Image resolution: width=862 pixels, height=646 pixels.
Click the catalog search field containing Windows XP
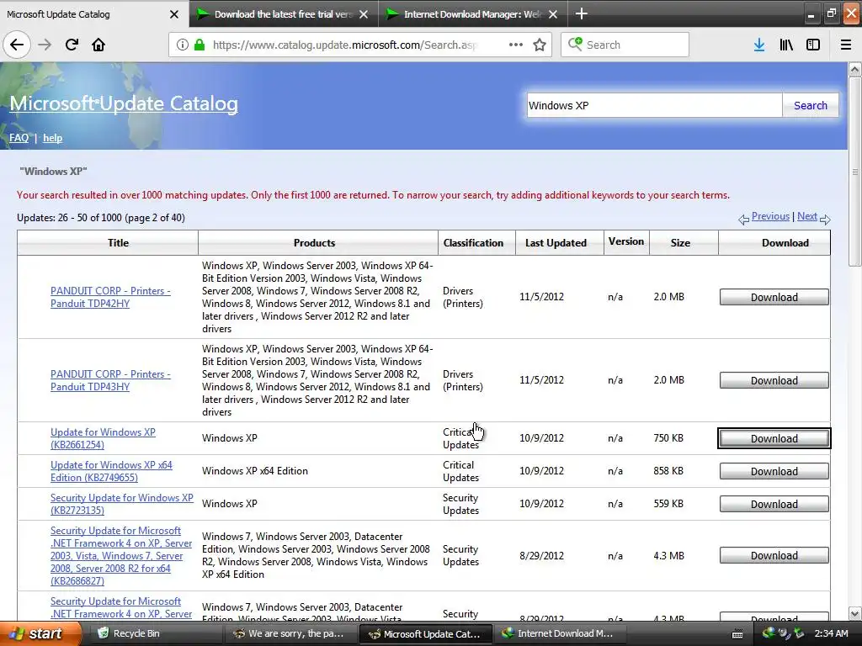tap(654, 105)
